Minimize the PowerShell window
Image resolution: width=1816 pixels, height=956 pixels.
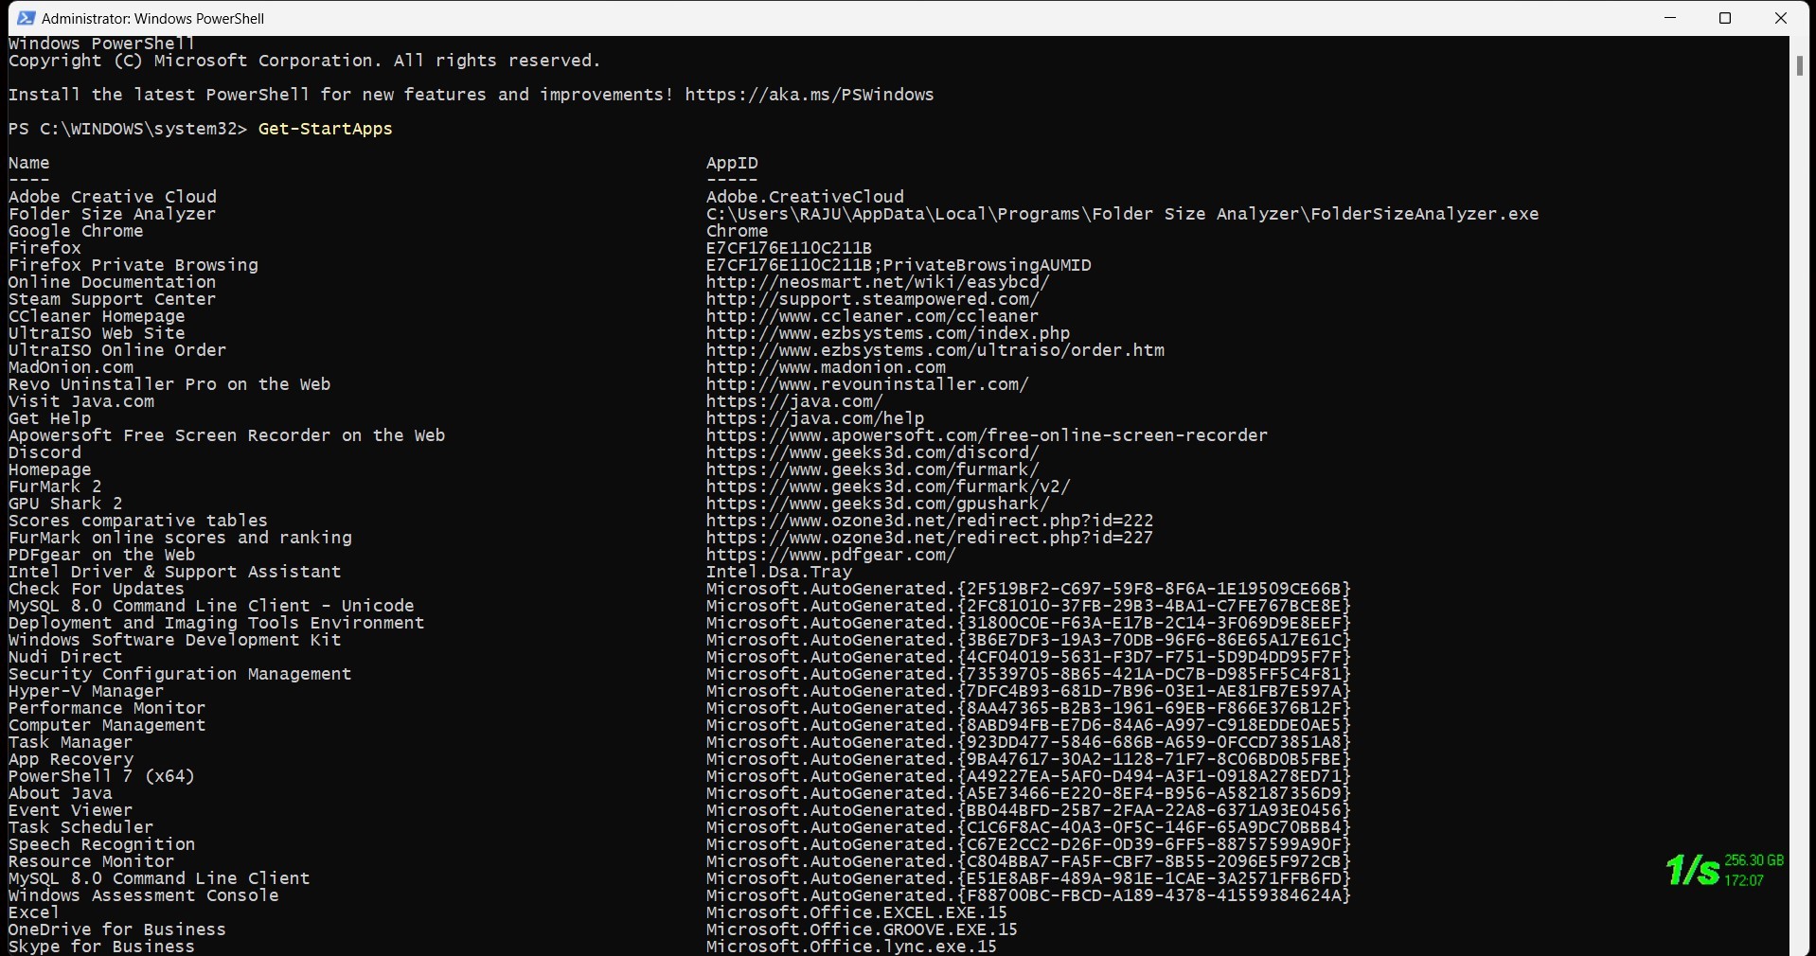1670,18
